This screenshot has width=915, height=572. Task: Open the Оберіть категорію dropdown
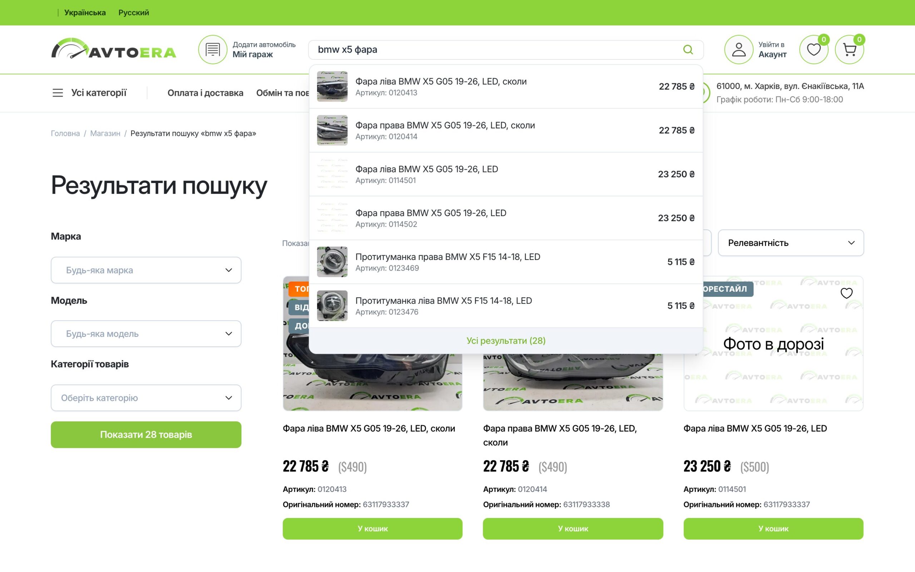146,398
